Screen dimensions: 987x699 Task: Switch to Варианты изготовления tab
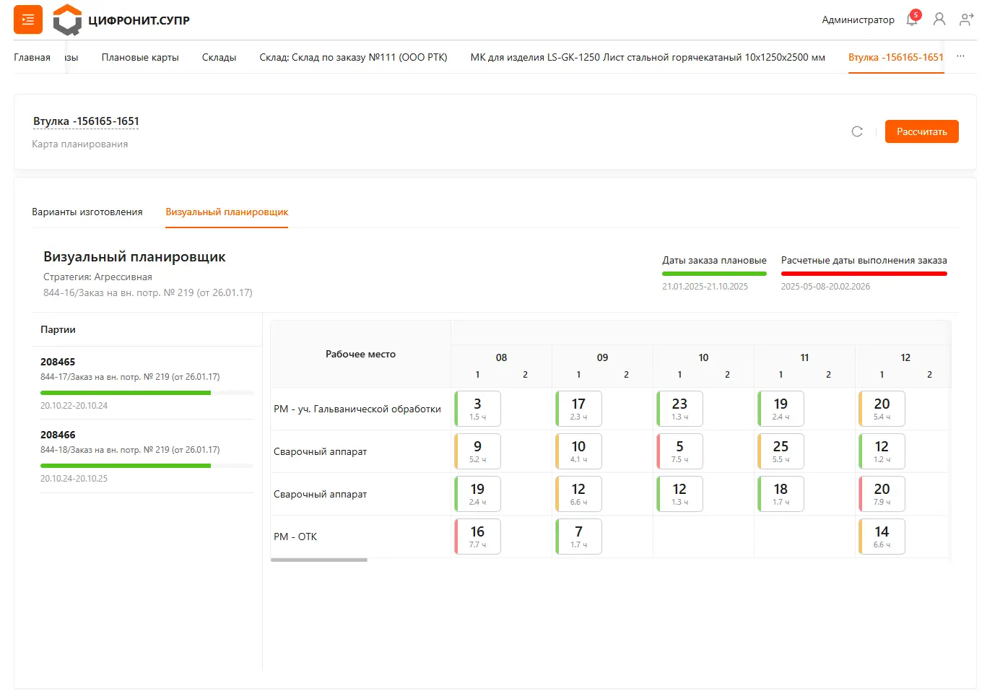coord(87,212)
